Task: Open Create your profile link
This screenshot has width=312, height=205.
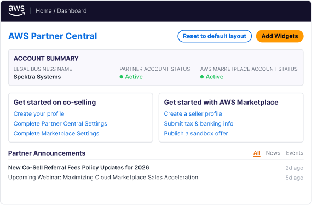Action: point(39,114)
